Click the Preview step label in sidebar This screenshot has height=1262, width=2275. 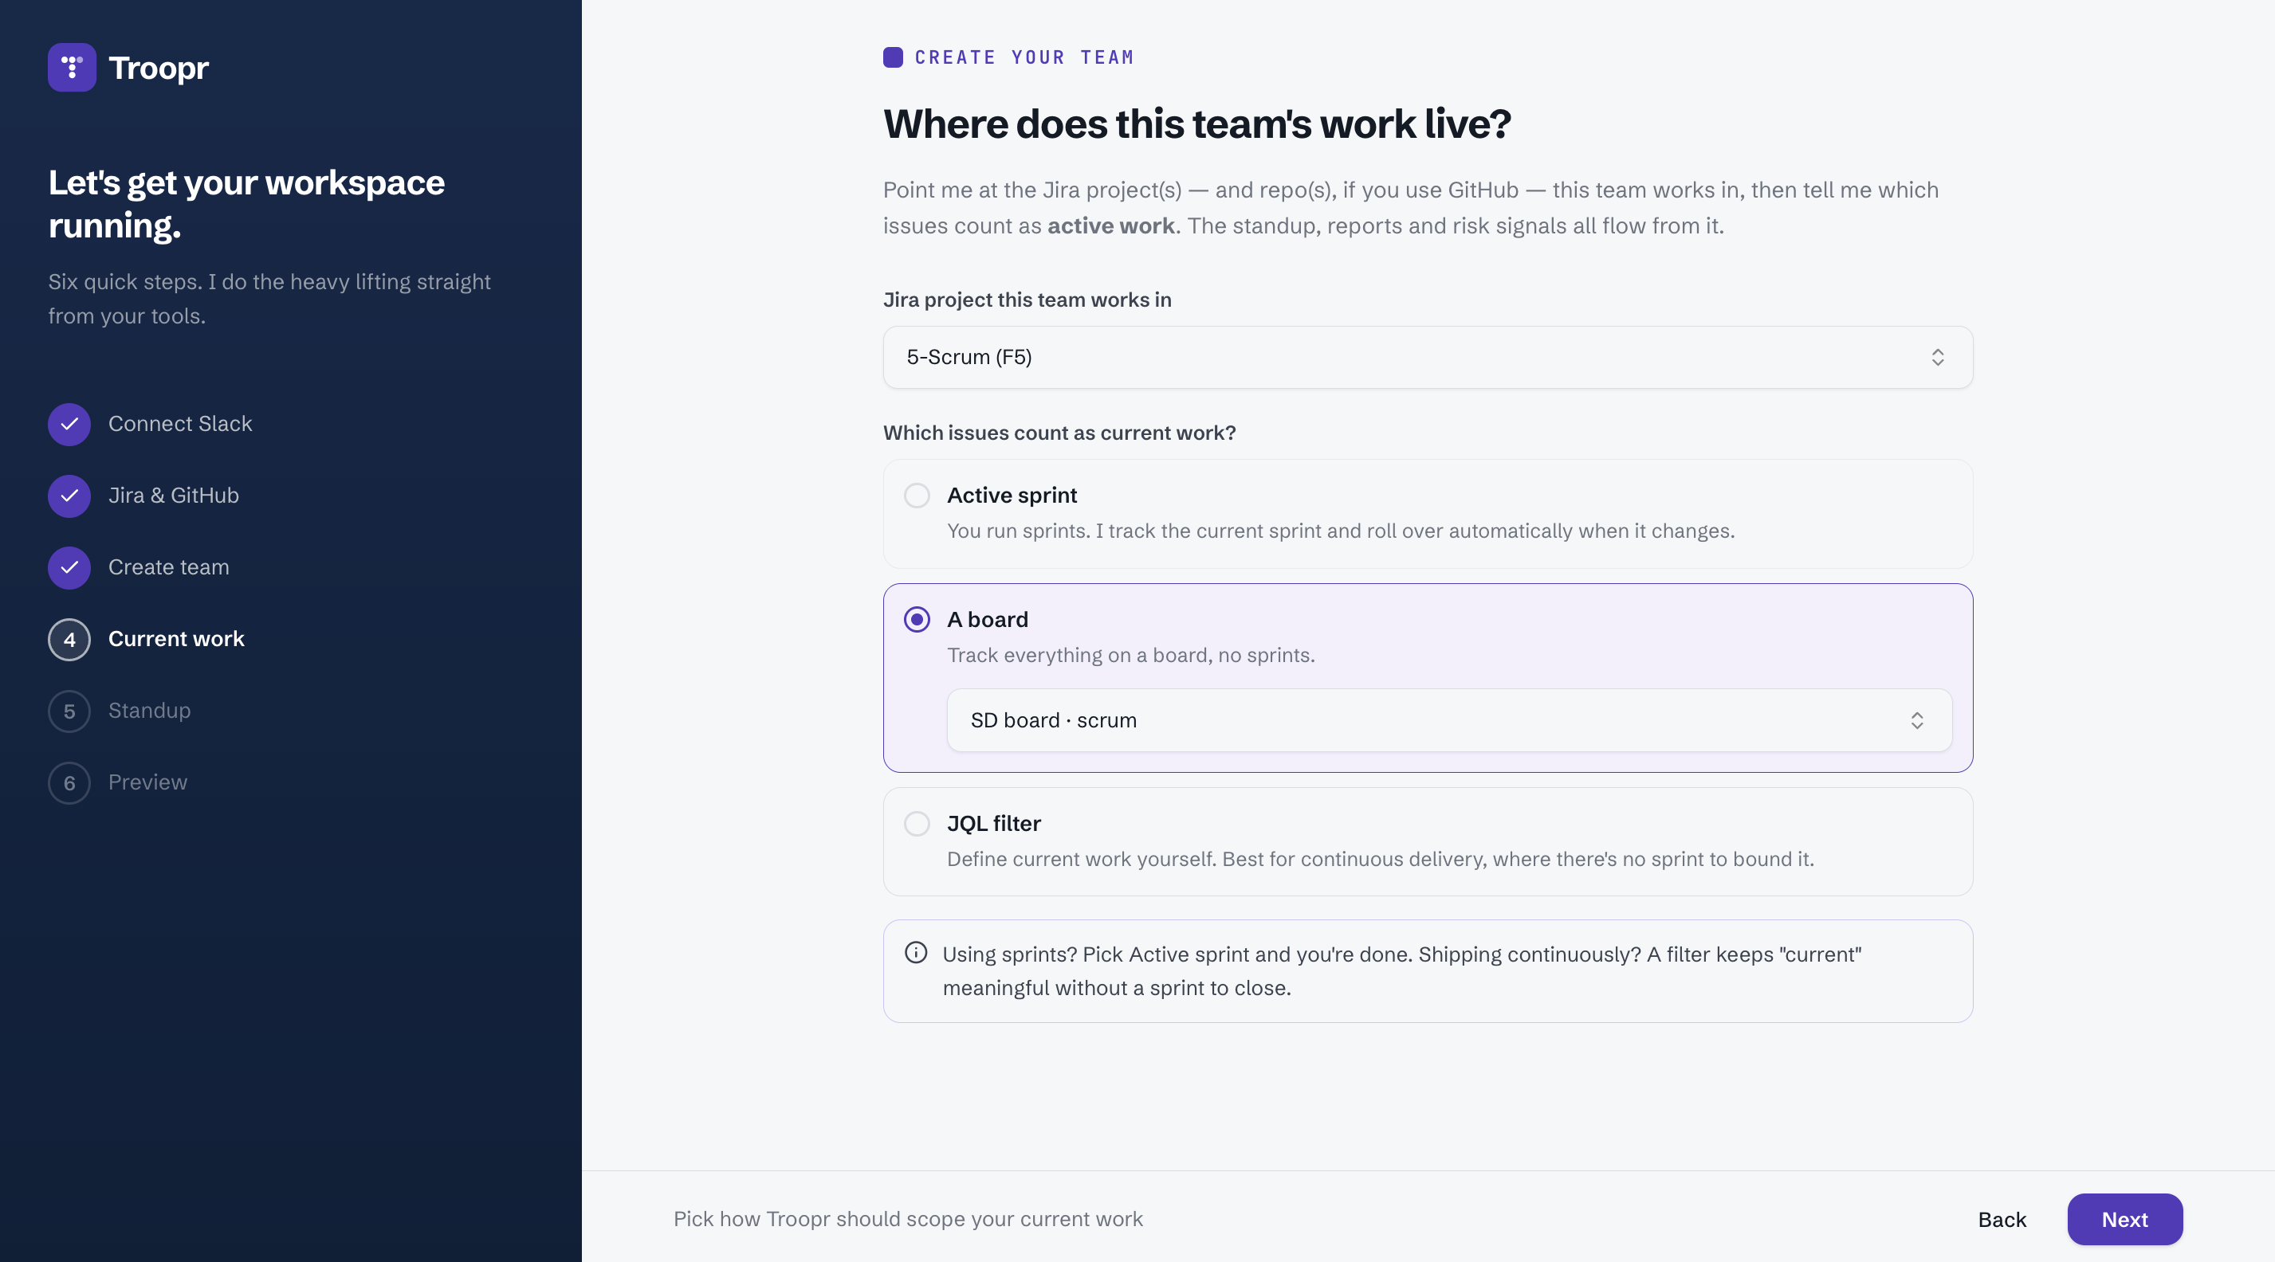point(147,782)
